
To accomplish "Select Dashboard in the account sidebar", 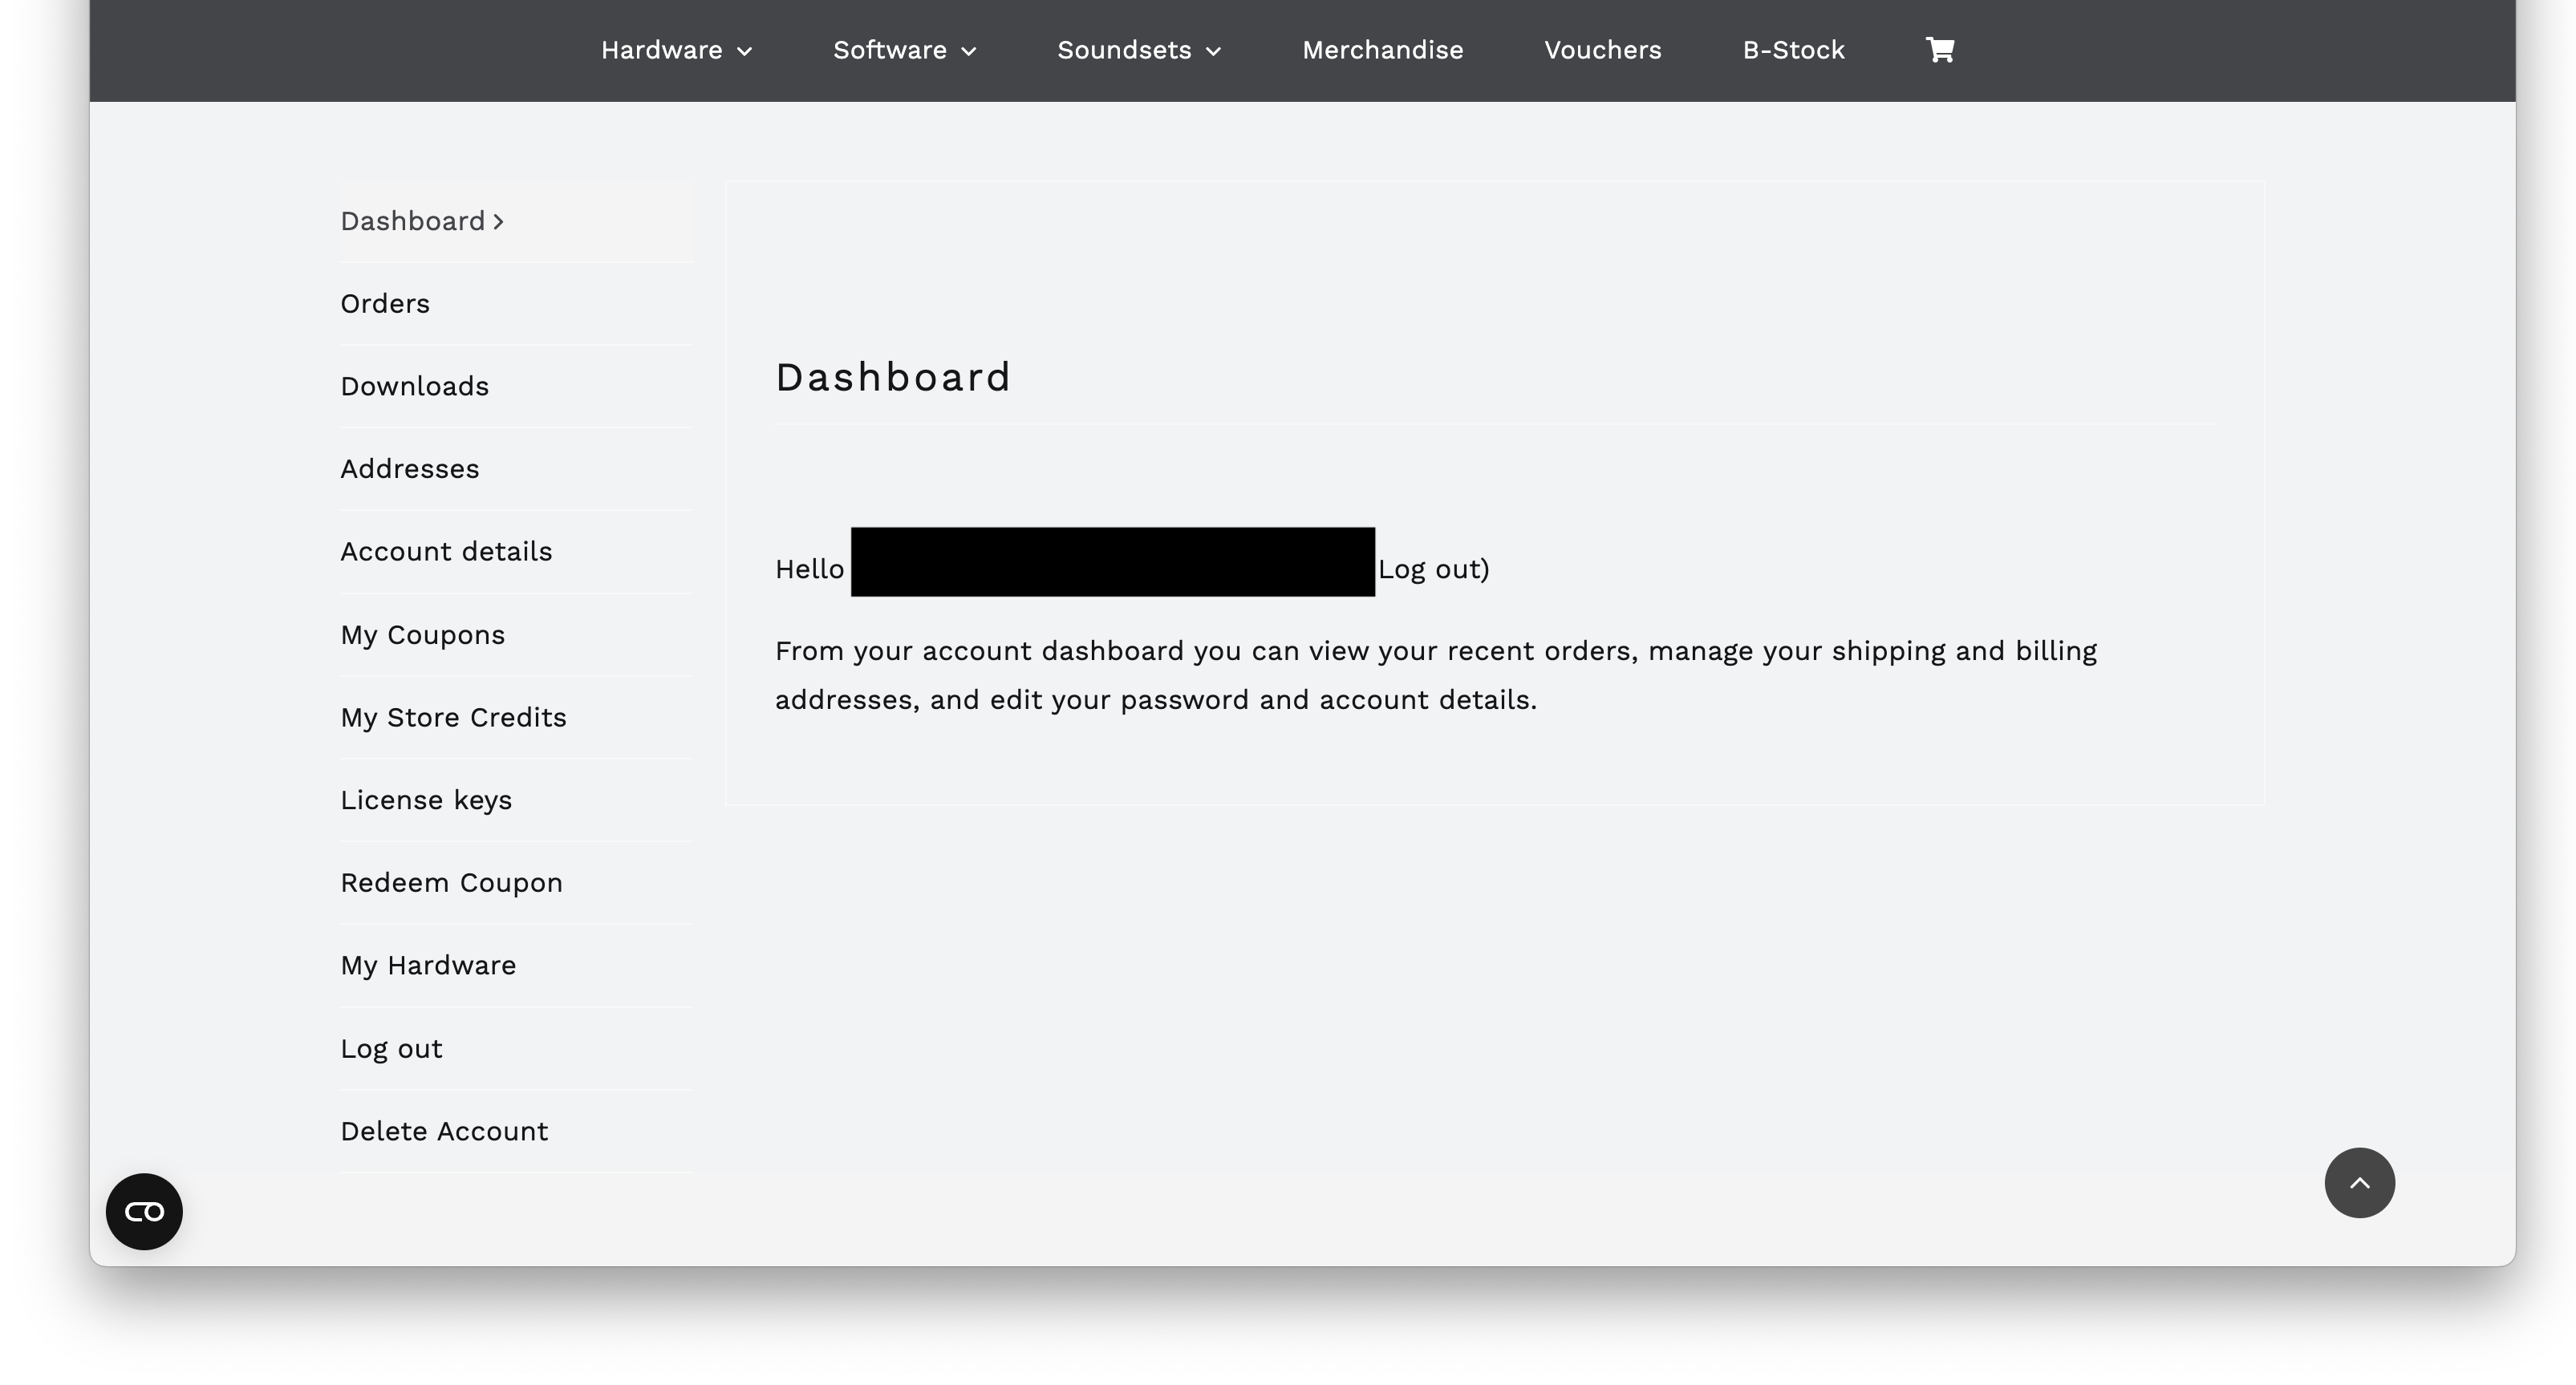I will 413,221.
